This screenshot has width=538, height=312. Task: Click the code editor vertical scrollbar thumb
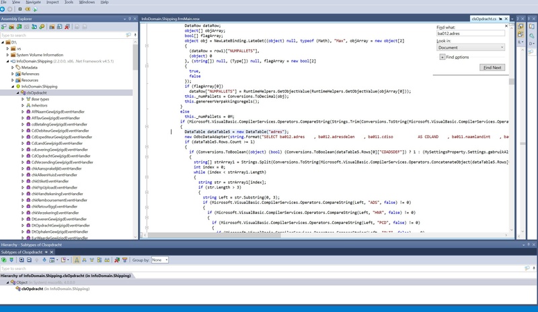point(511,81)
